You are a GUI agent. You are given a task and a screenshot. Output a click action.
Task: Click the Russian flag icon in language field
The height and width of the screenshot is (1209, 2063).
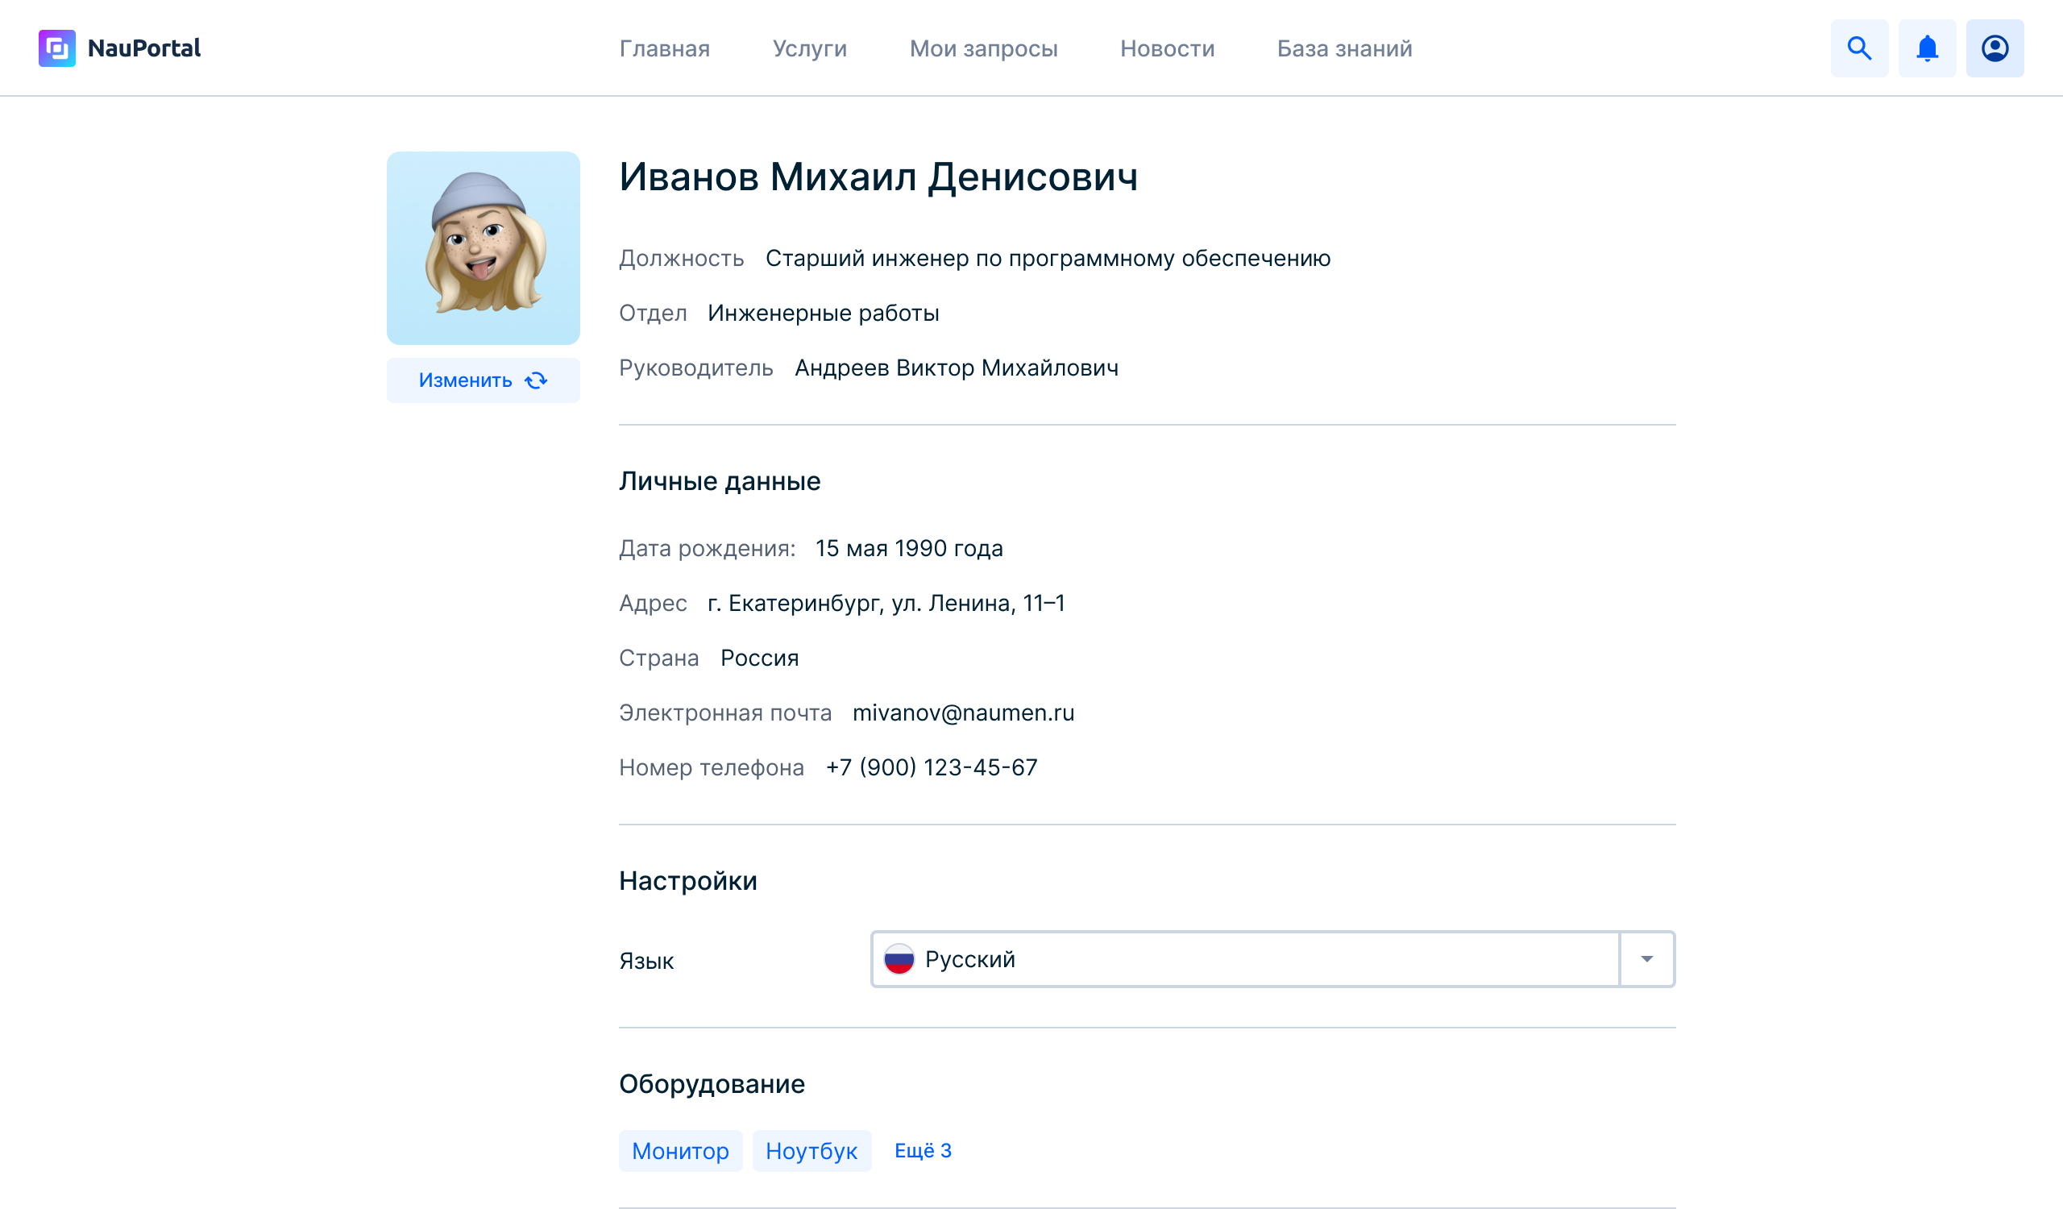click(899, 959)
